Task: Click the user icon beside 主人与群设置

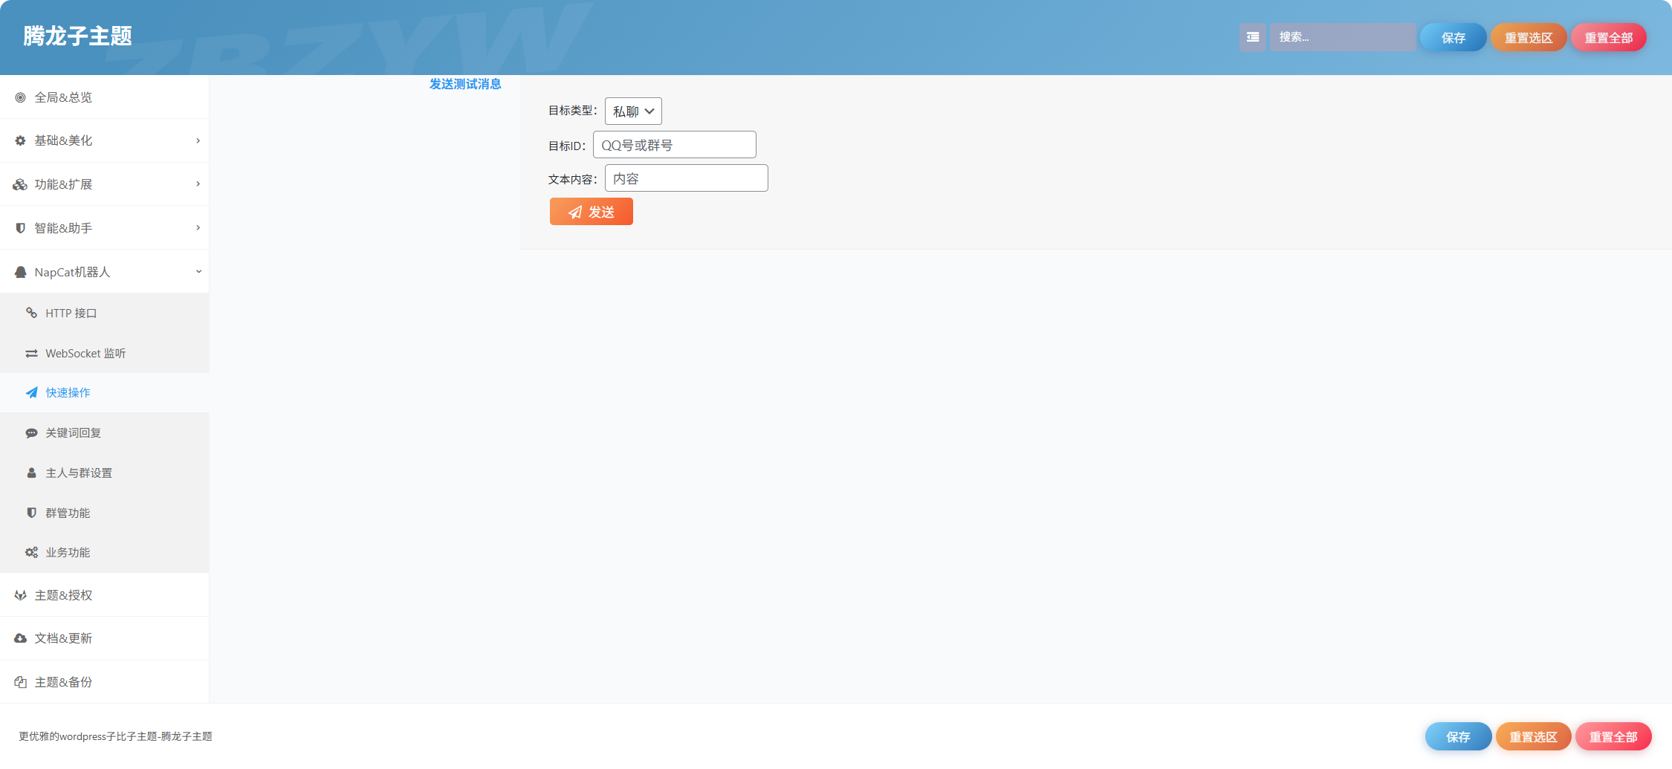Action: 31,473
